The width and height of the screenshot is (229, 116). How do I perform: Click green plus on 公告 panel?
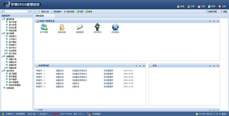[210, 66]
